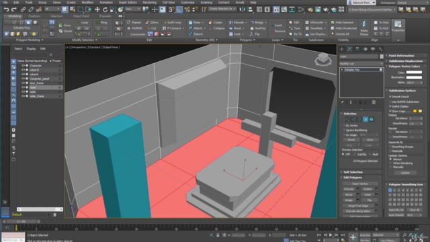Click the Detach geometry ribbon tool
430x242 pixels.
[196, 34]
